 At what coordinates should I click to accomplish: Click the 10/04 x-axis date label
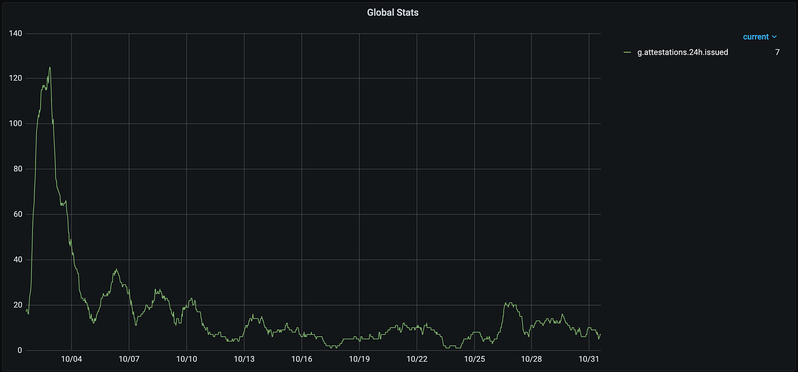[71, 359]
